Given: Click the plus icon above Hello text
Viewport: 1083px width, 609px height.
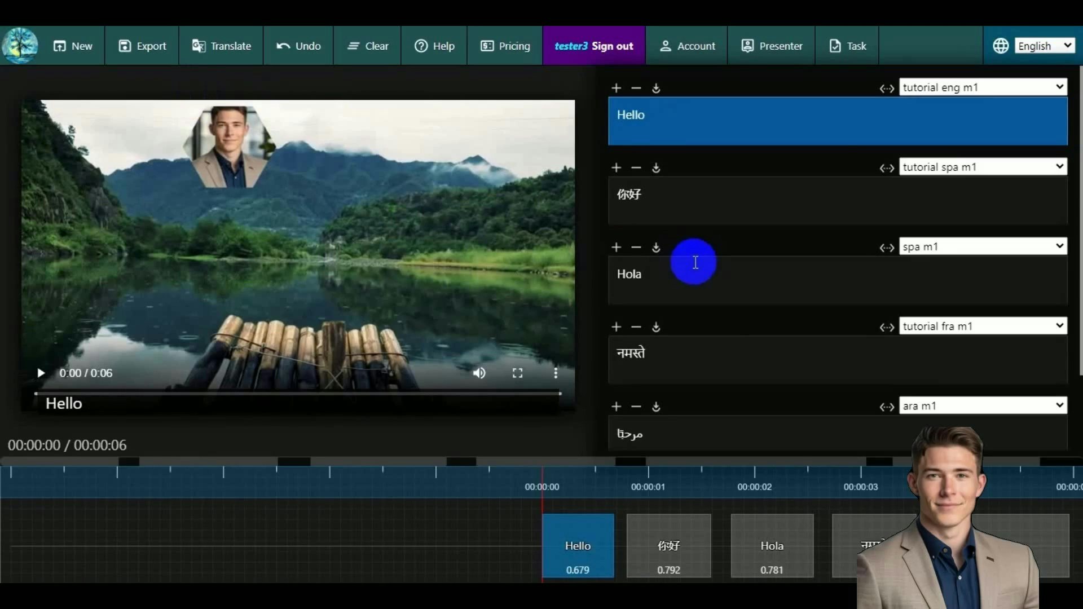Looking at the screenshot, I should pos(616,88).
